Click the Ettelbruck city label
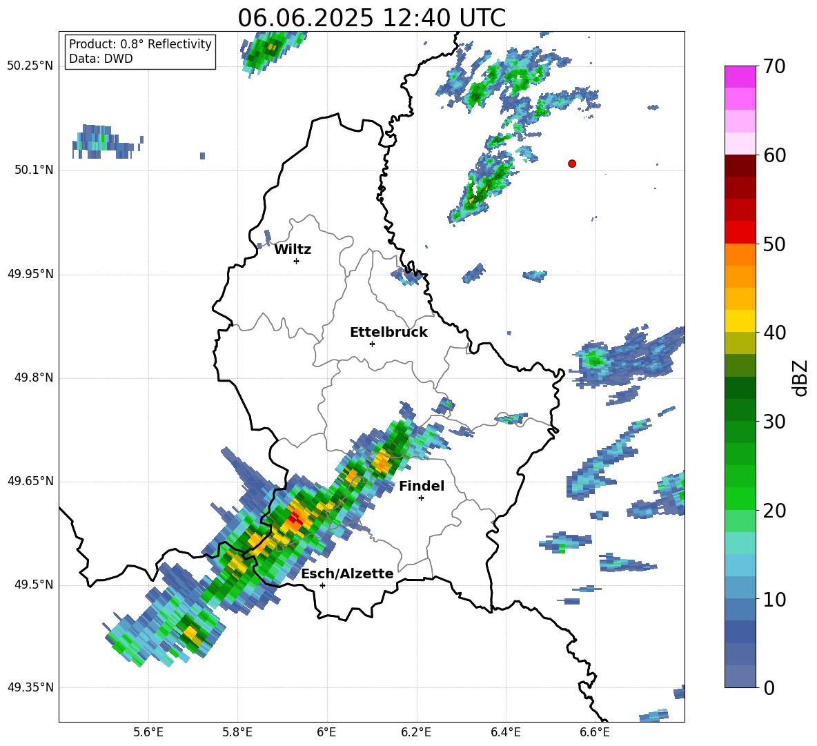 point(388,333)
